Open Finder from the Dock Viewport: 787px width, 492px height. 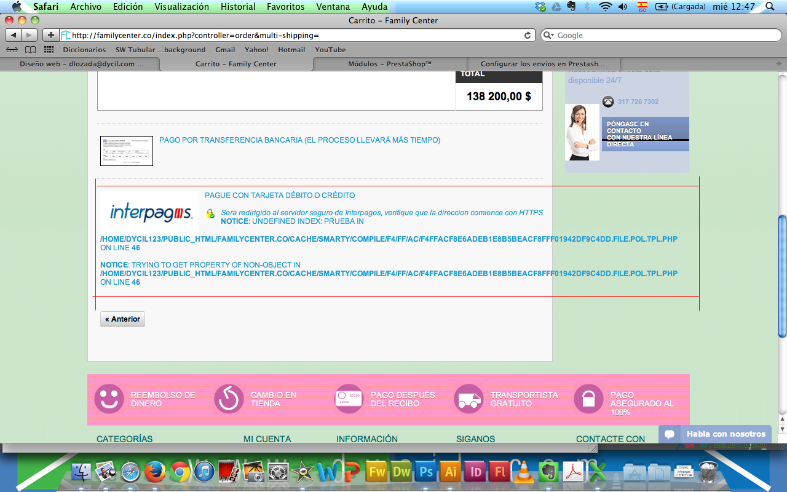point(82,472)
